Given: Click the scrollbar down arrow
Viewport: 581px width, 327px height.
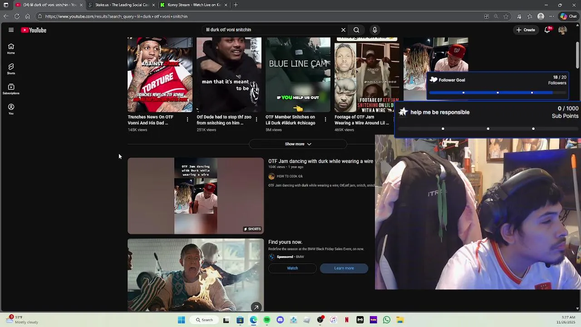Looking at the screenshot, I should point(577,309).
